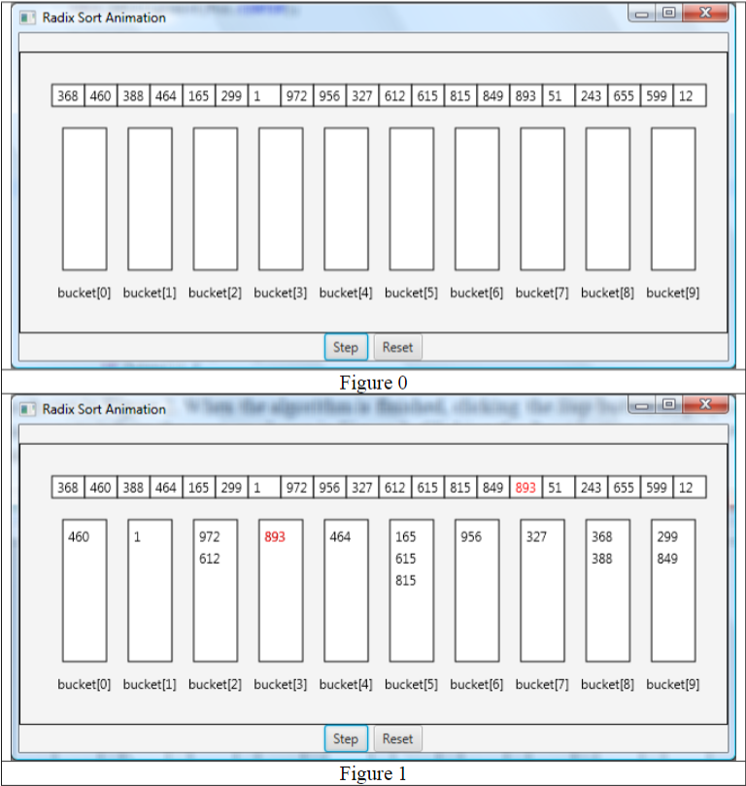Screen dimensions: 746x786
Task: Click the 972 cell in Figure 0 array
Action: point(296,96)
